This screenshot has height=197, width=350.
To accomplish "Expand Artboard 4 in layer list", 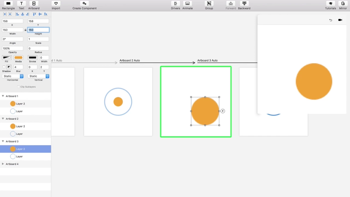I will coord(3,164).
